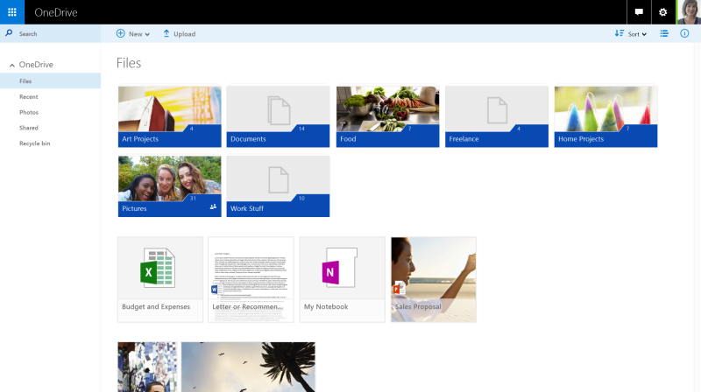Click the user profile picture
Image resolution: width=701 pixels, height=392 pixels.
[689, 12]
